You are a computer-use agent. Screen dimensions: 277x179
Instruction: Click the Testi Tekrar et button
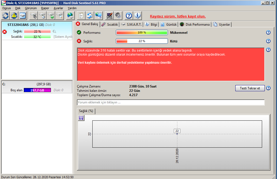[x=250, y=88]
